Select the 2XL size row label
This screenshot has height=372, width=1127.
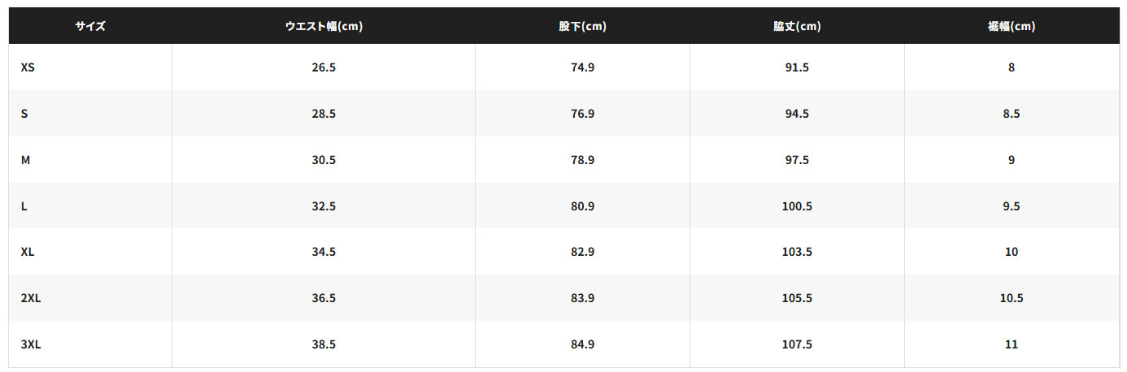coord(31,298)
